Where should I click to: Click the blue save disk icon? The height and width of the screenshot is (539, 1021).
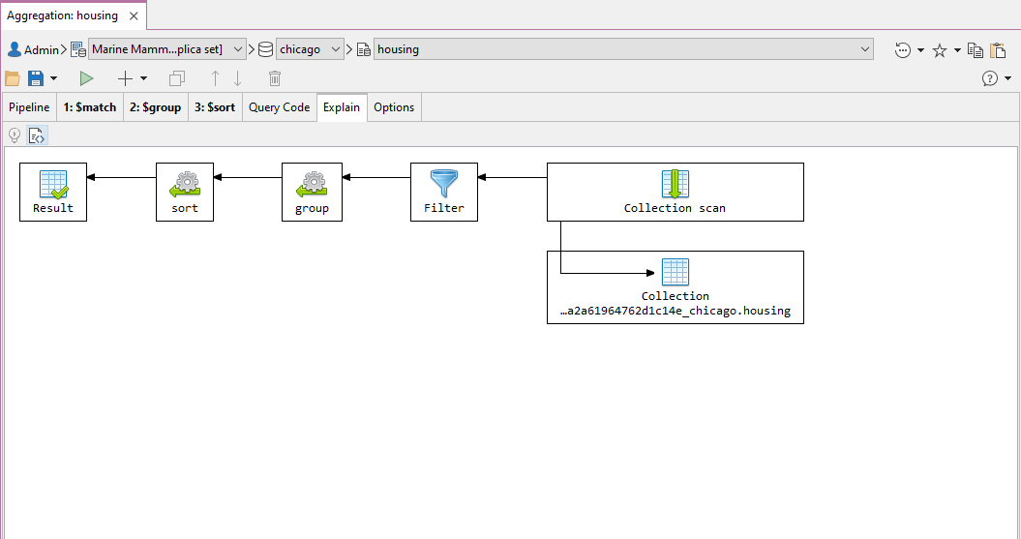[36, 78]
